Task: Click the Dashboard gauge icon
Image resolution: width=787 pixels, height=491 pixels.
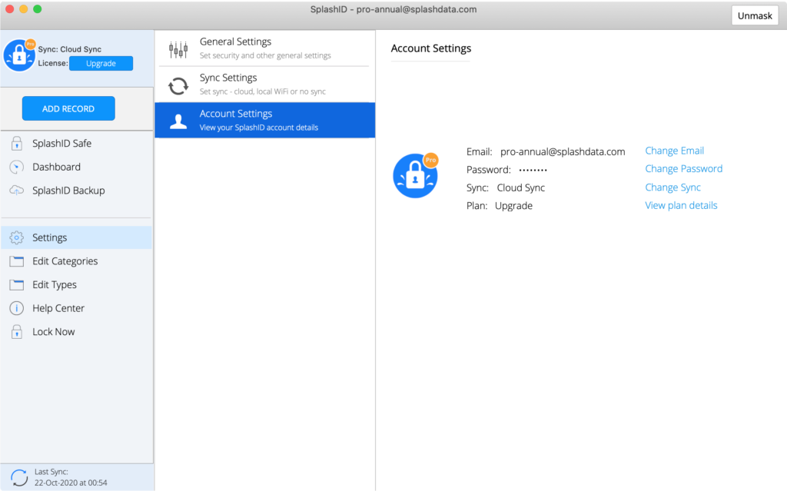Action: [x=16, y=167]
